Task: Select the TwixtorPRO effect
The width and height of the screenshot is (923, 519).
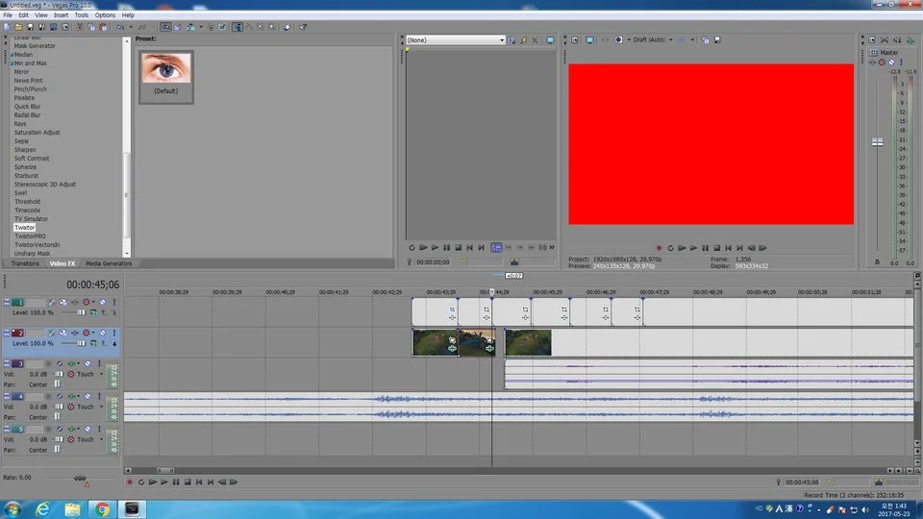Action: pyautogui.click(x=30, y=236)
